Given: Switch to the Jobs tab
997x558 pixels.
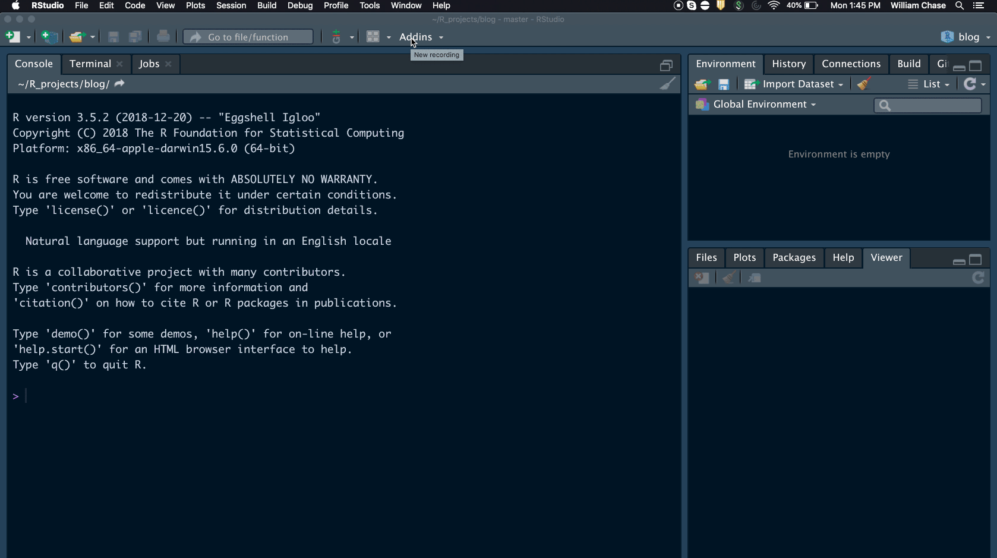Looking at the screenshot, I should click(149, 64).
